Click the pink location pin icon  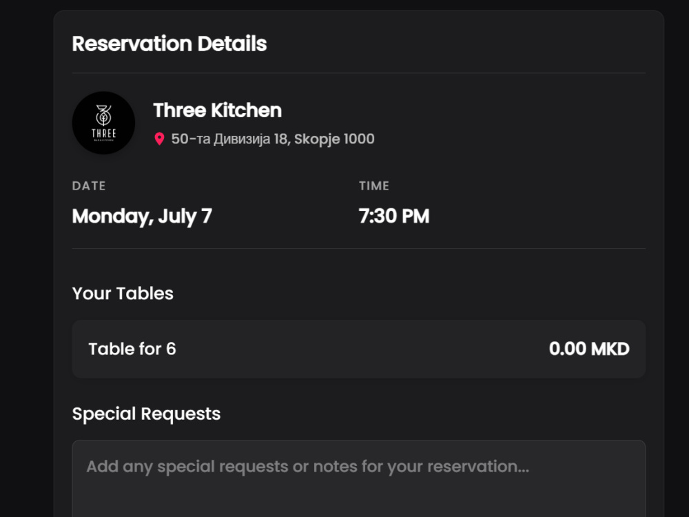click(160, 139)
